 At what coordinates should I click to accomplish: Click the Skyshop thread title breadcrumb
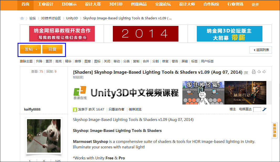point(127,18)
